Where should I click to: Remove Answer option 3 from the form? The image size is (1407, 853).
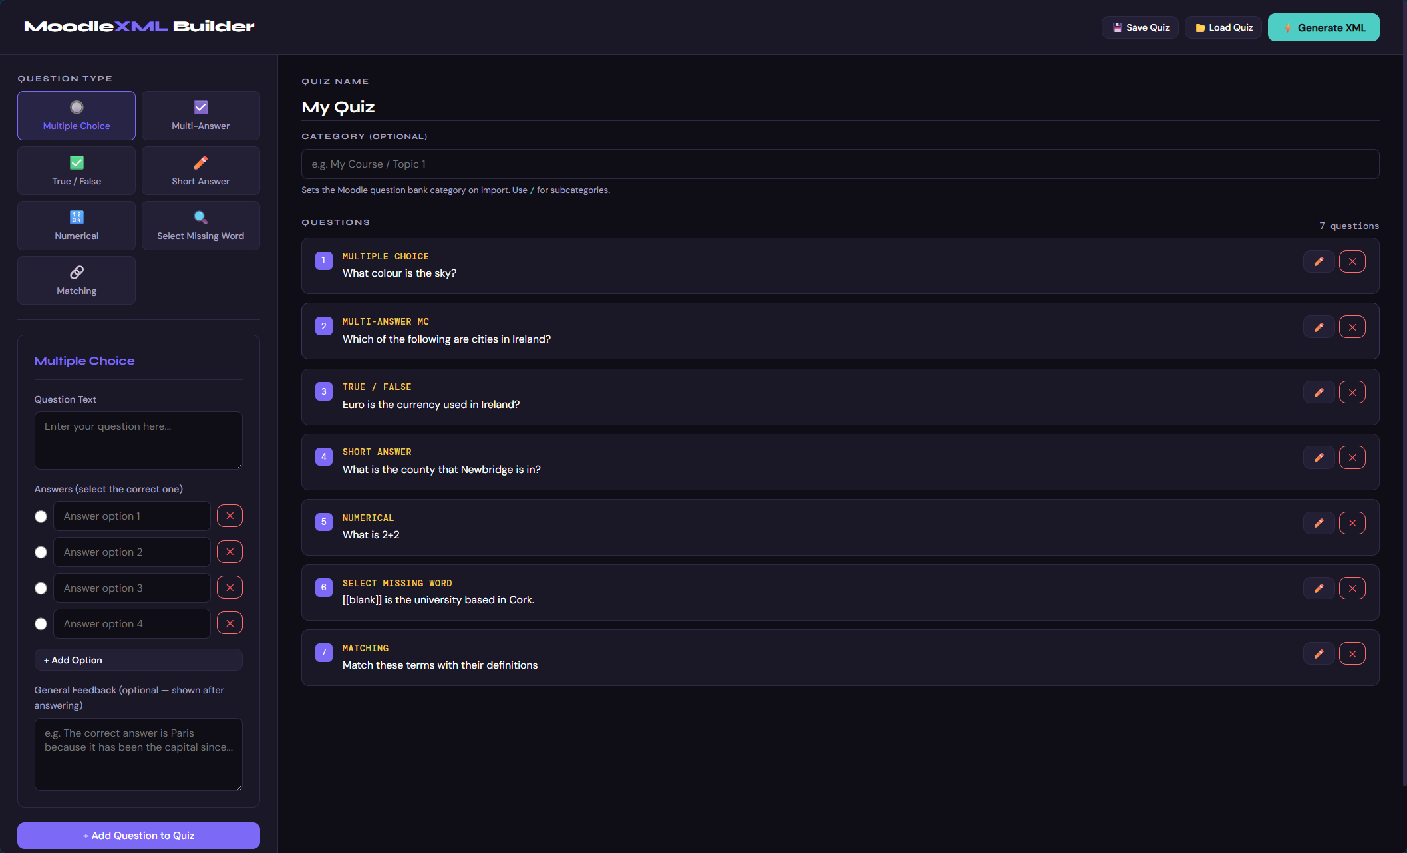pos(230,588)
